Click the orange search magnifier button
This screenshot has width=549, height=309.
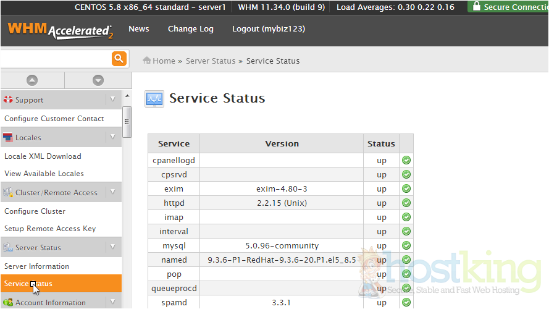click(119, 59)
